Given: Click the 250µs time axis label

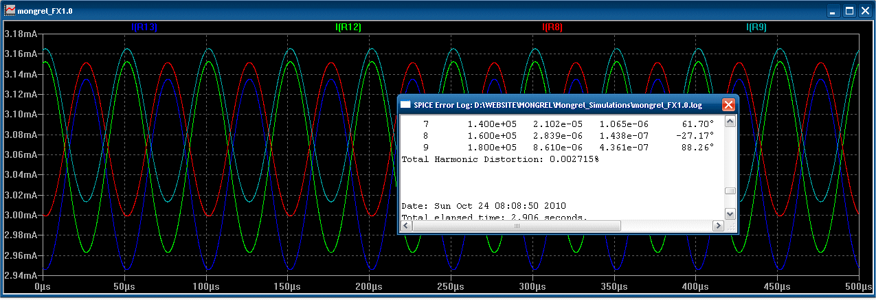Looking at the screenshot, I should [451, 286].
